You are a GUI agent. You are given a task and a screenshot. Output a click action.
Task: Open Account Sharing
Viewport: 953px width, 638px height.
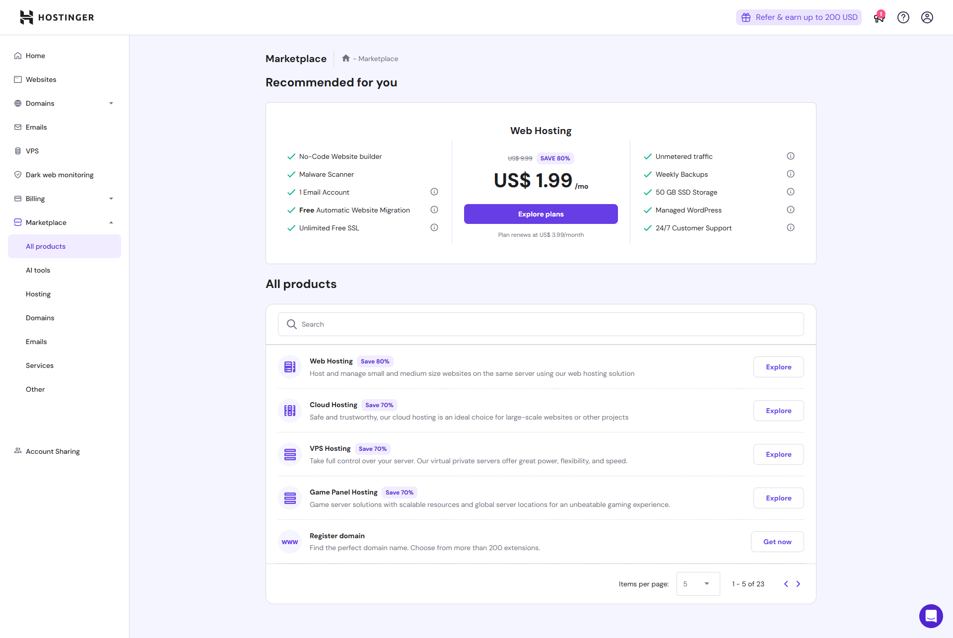coord(65,451)
